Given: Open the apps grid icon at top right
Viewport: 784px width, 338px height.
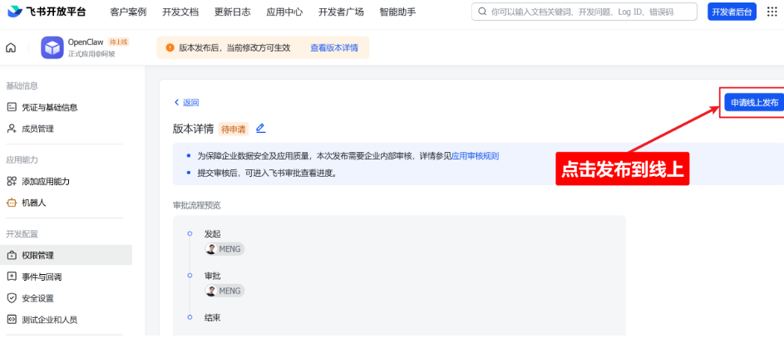Looking at the screenshot, I should pos(772,12).
